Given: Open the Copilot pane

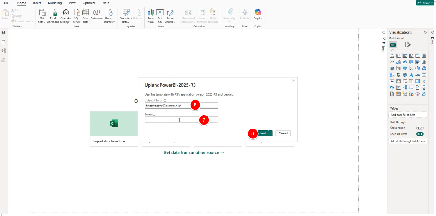Looking at the screenshot, I should coord(258,16).
